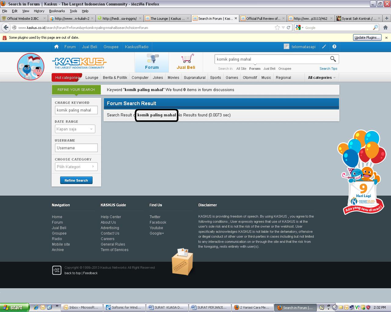The width and height of the screenshot is (391, 312).
Task: Click the balloon '9 Hari Lagi' banner
Action: click(x=362, y=172)
